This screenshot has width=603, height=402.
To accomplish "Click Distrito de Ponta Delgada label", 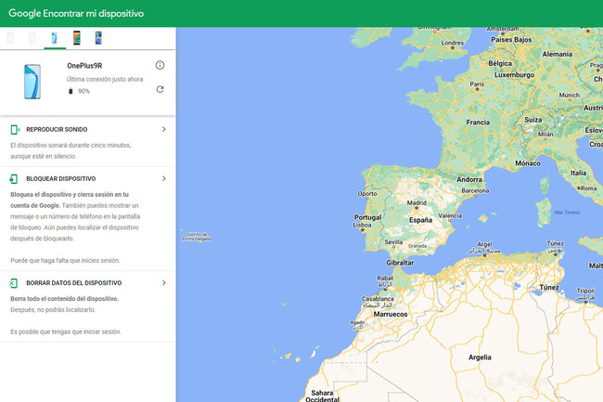I will click(197, 237).
